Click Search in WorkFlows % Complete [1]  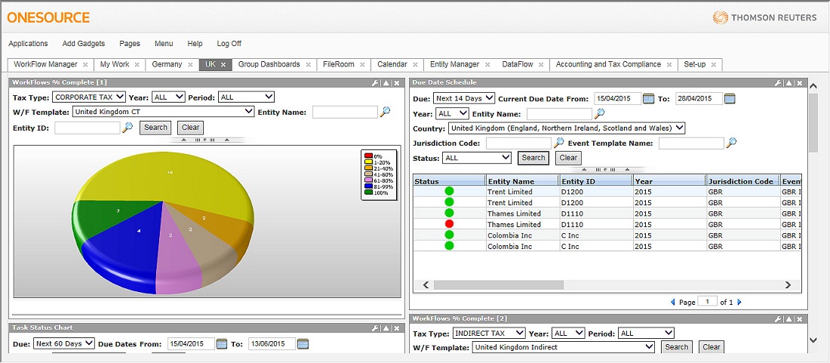(x=155, y=128)
